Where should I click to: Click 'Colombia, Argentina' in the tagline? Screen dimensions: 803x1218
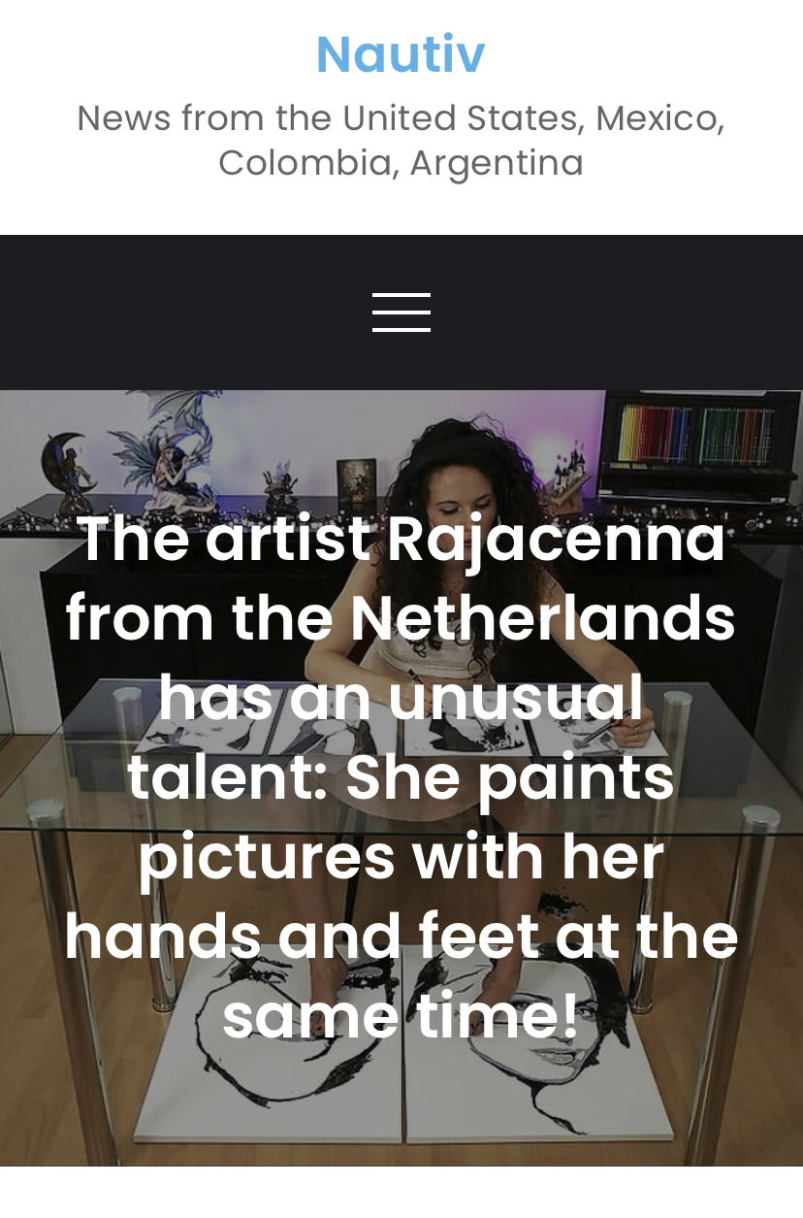tap(401, 162)
